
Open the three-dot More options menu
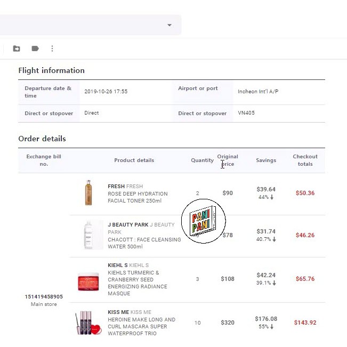point(52,49)
